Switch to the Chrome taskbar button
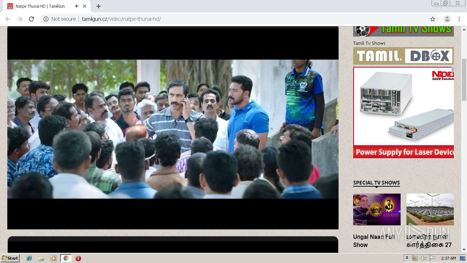Screen dimensions: 467x263 click(x=66, y=258)
